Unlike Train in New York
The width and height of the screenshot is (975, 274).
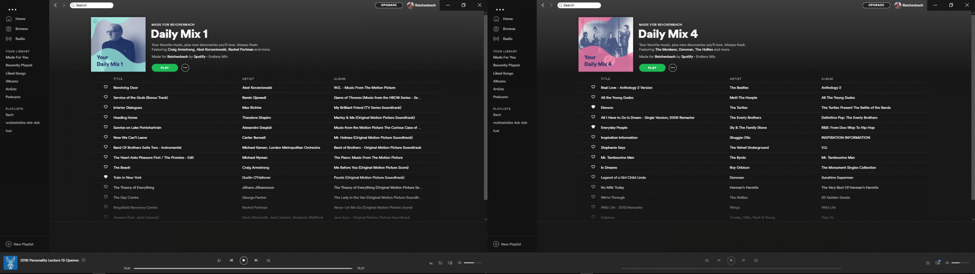click(106, 177)
